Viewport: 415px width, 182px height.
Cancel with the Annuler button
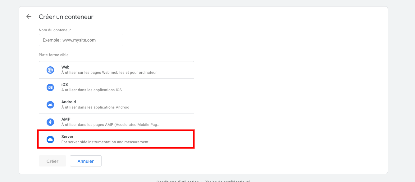point(86,161)
